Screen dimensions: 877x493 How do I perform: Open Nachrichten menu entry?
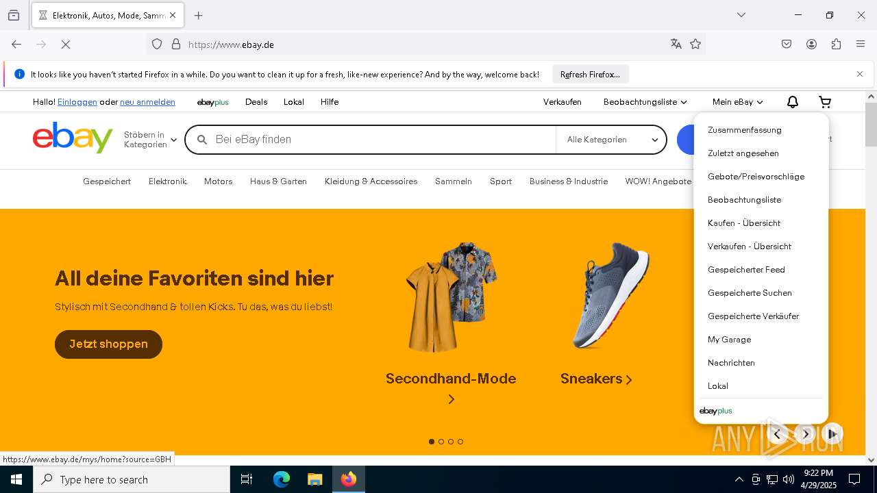(x=731, y=363)
